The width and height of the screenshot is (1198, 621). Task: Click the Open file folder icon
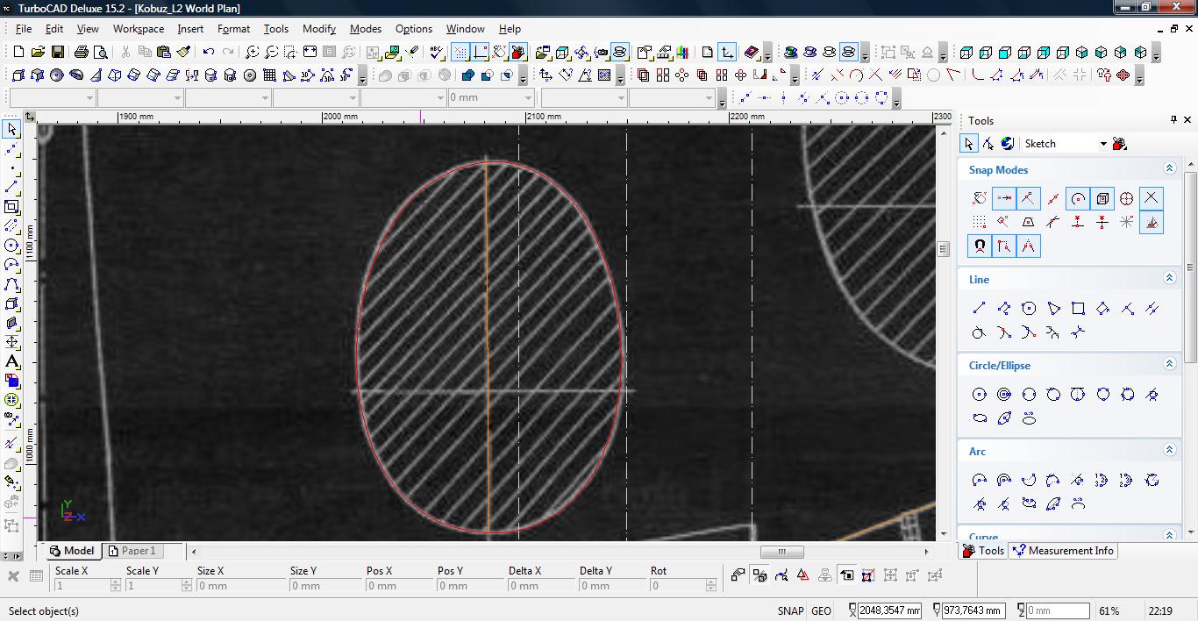pos(39,53)
